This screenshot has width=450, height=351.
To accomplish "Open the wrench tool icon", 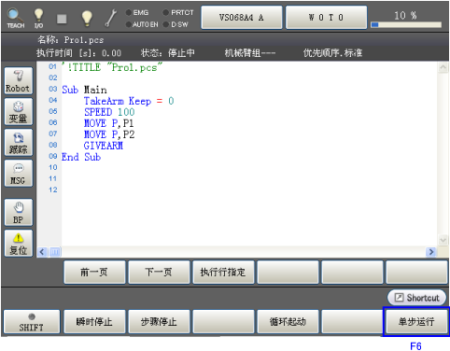I will [x=111, y=18].
